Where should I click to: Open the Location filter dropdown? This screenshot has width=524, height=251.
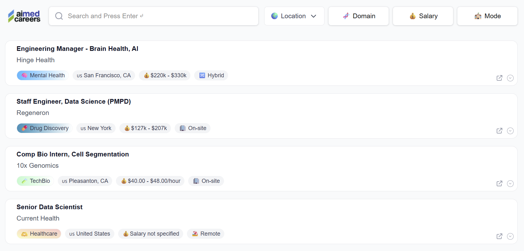294,16
